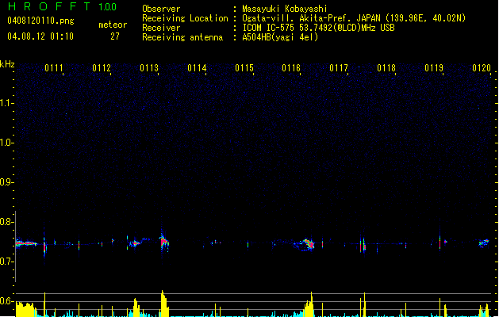Click the 0.7 frequency axis label
This screenshot has width=499, height=317.
(6, 262)
